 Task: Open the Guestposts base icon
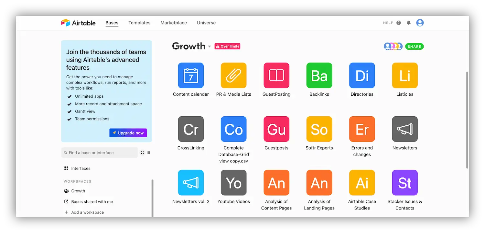tap(276, 129)
